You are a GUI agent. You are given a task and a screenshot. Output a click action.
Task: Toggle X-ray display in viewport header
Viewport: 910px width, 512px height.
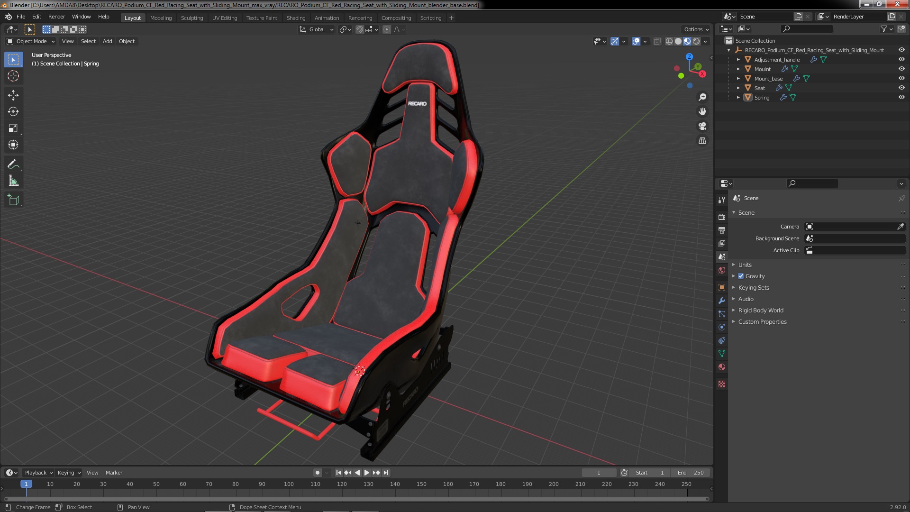point(657,42)
